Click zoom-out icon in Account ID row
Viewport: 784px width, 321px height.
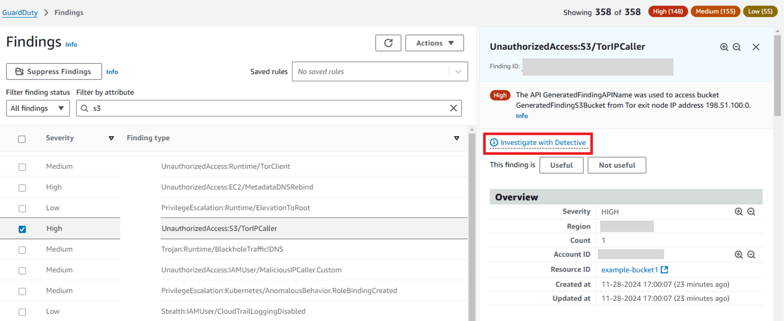[751, 255]
